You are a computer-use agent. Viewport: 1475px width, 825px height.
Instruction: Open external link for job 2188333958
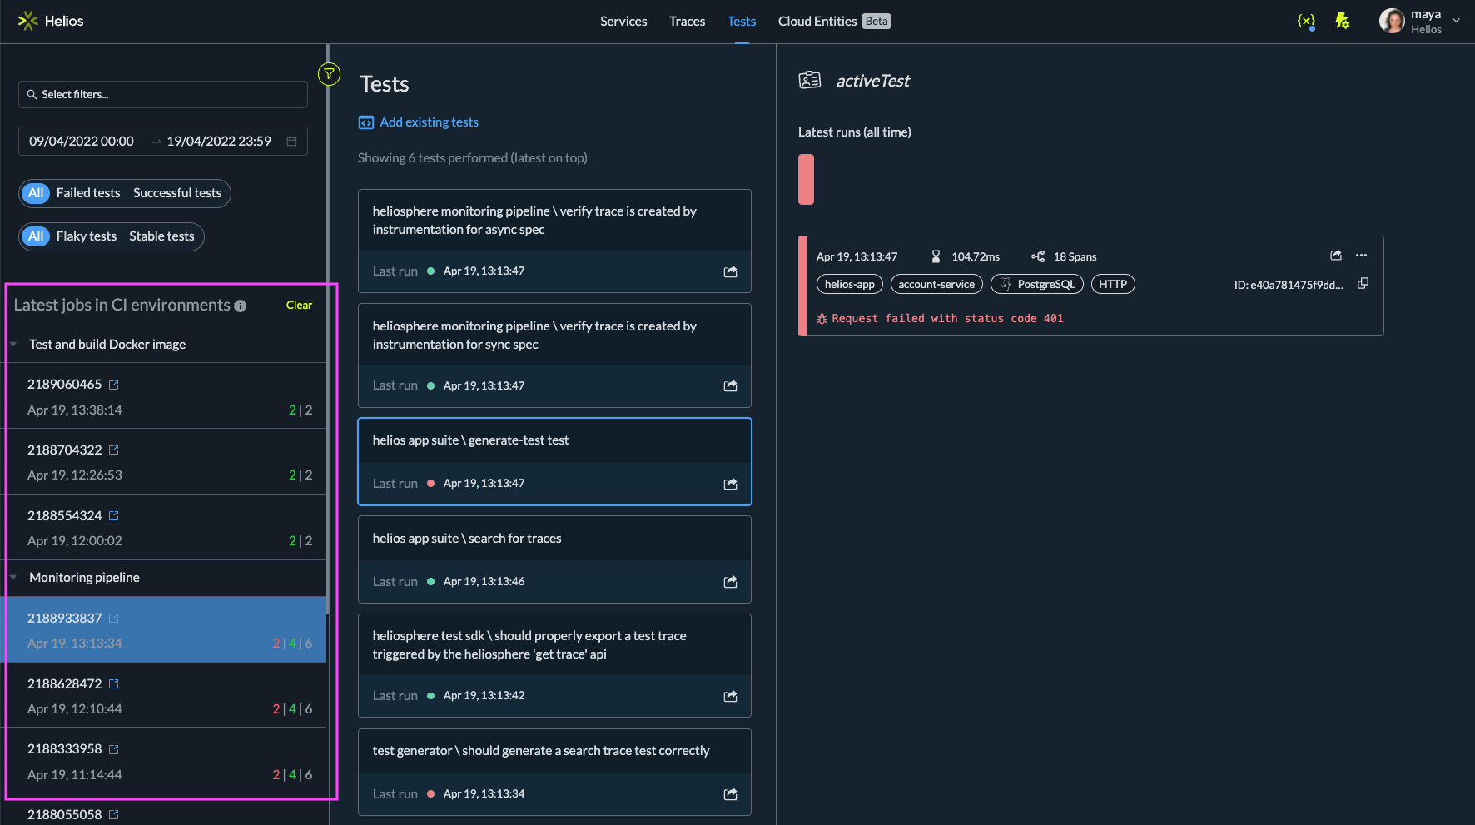tap(114, 749)
